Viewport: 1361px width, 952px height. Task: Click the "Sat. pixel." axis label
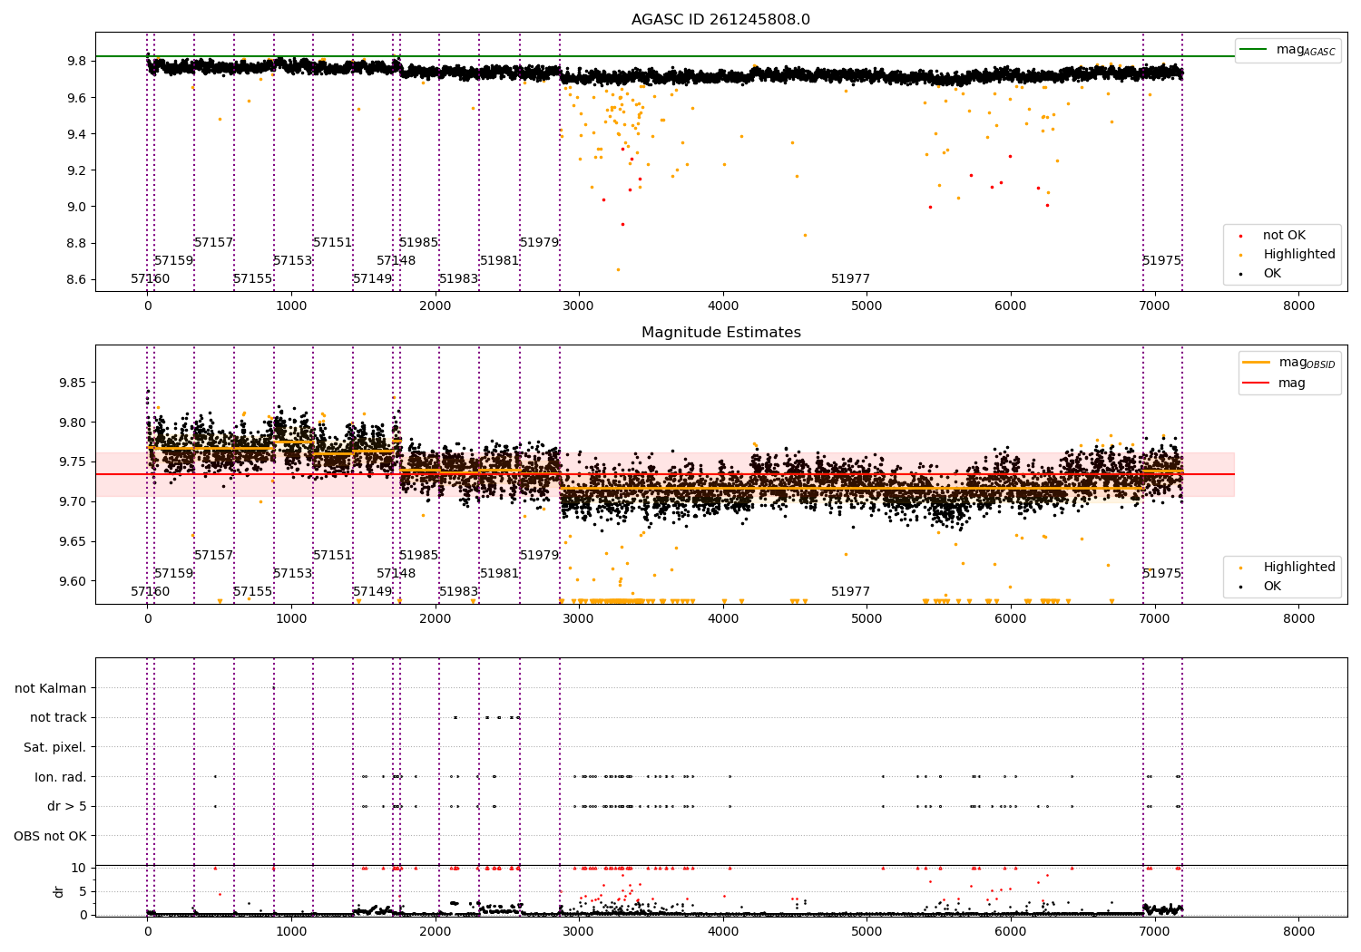[55, 747]
